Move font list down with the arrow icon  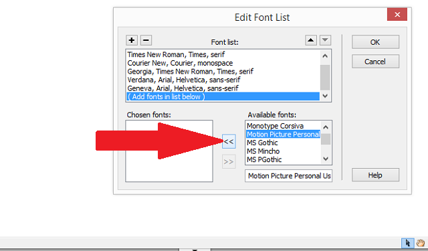[325, 40]
